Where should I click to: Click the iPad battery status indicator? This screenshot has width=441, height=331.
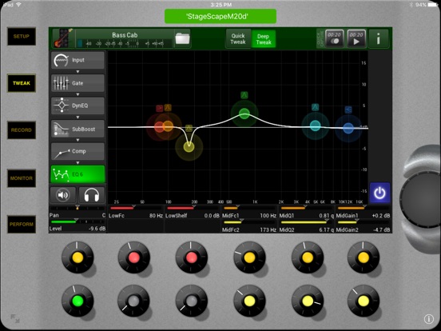click(432, 5)
